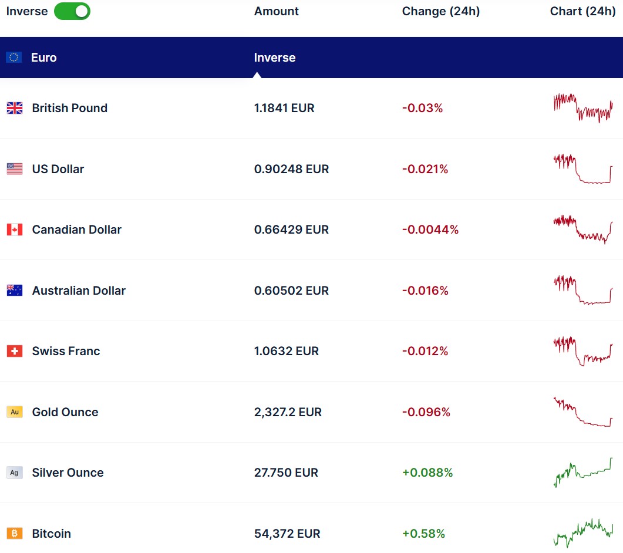Click the Bitcoin logo icon
The image size is (623, 553).
pos(15,534)
